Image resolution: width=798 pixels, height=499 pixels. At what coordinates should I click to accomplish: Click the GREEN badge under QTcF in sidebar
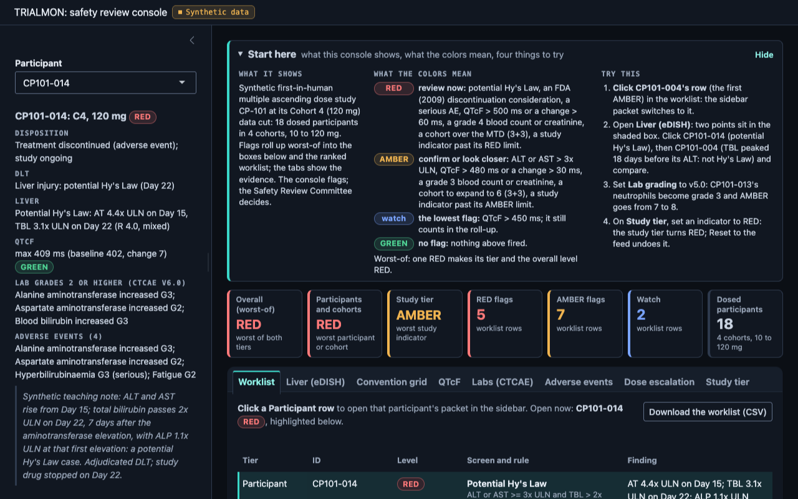[x=34, y=267]
